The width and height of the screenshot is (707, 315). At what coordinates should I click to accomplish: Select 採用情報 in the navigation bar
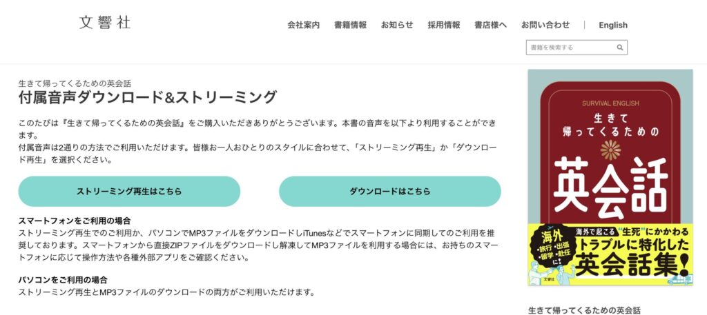(444, 26)
